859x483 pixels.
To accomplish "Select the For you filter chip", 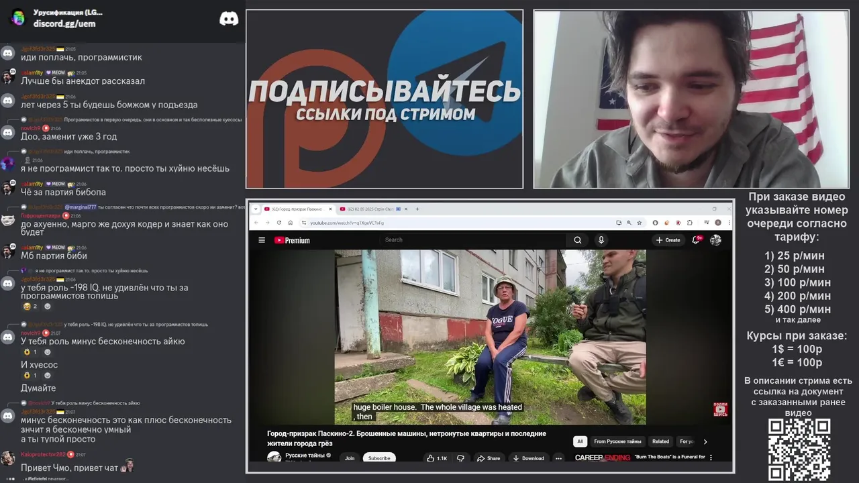I will click(687, 441).
